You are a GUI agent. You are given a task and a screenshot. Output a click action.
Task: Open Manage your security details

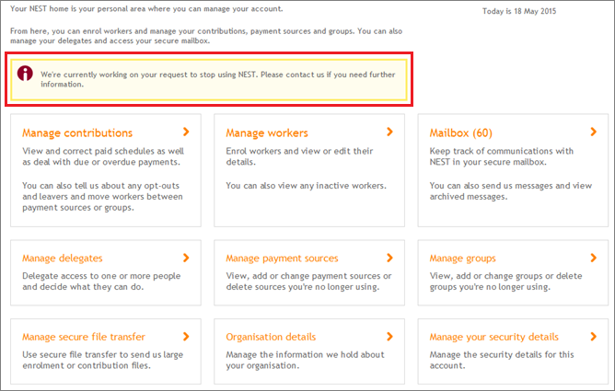(x=493, y=337)
